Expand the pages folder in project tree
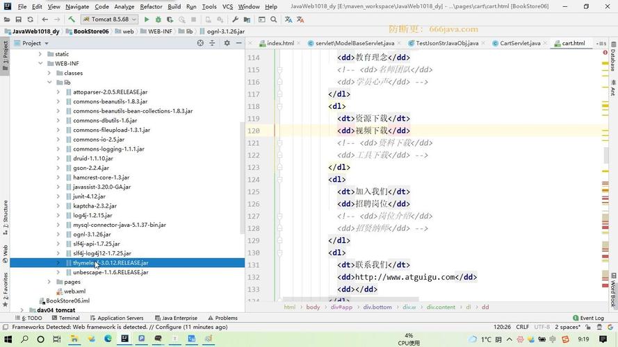Viewport: 618px width, 347px height. tap(49, 282)
